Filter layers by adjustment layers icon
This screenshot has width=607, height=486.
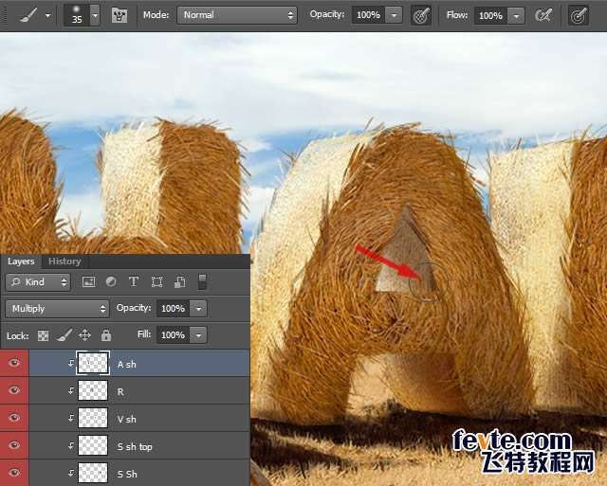coord(112,282)
